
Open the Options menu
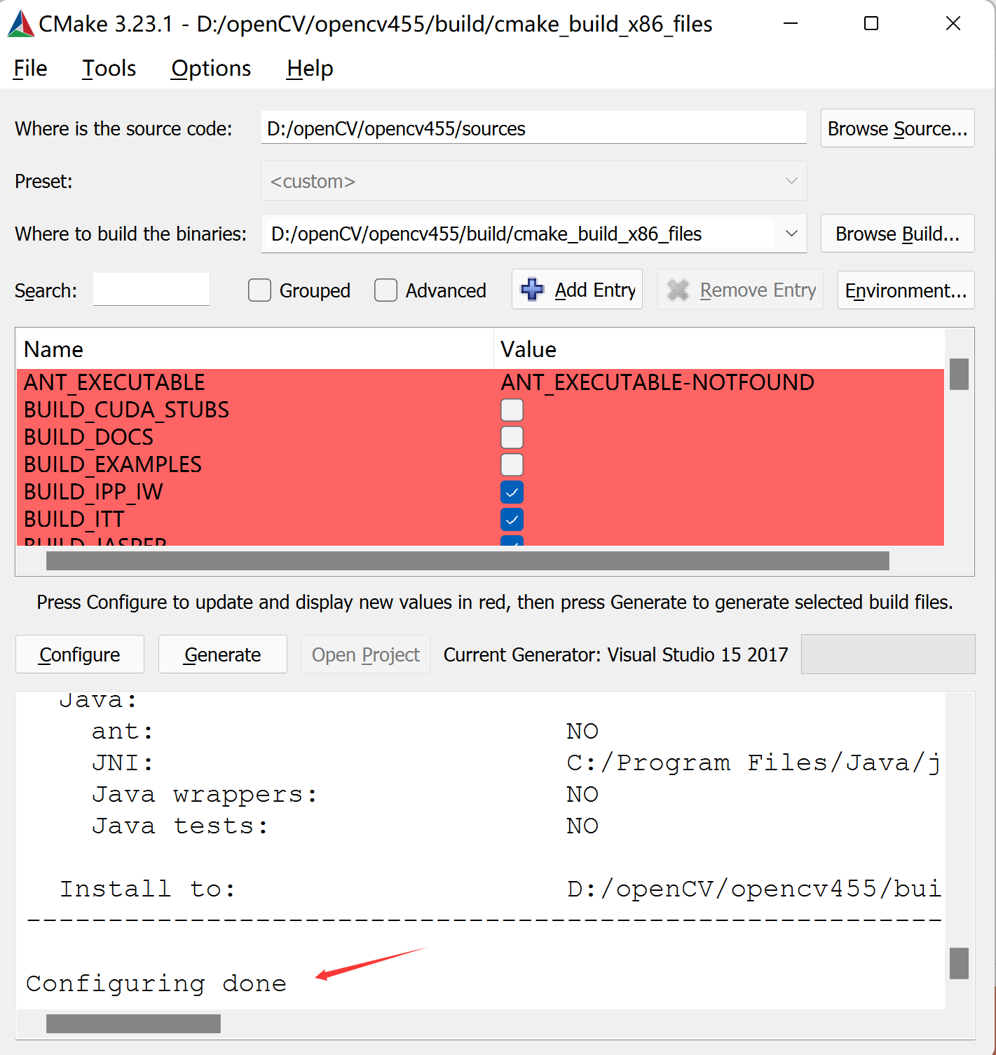(x=211, y=69)
